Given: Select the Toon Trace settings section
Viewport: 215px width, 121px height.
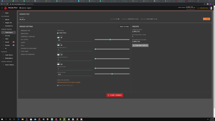Looking at the screenshot, I should point(24,51).
